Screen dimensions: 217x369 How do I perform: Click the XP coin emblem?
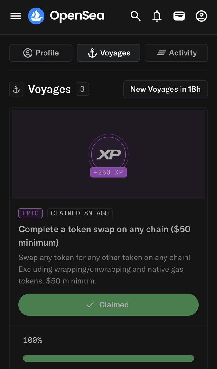108,153
